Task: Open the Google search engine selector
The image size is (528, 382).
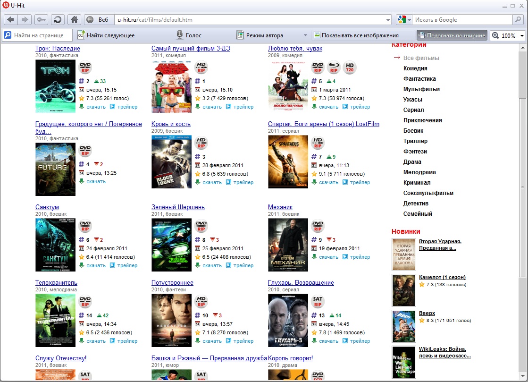Action: tap(404, 19)
